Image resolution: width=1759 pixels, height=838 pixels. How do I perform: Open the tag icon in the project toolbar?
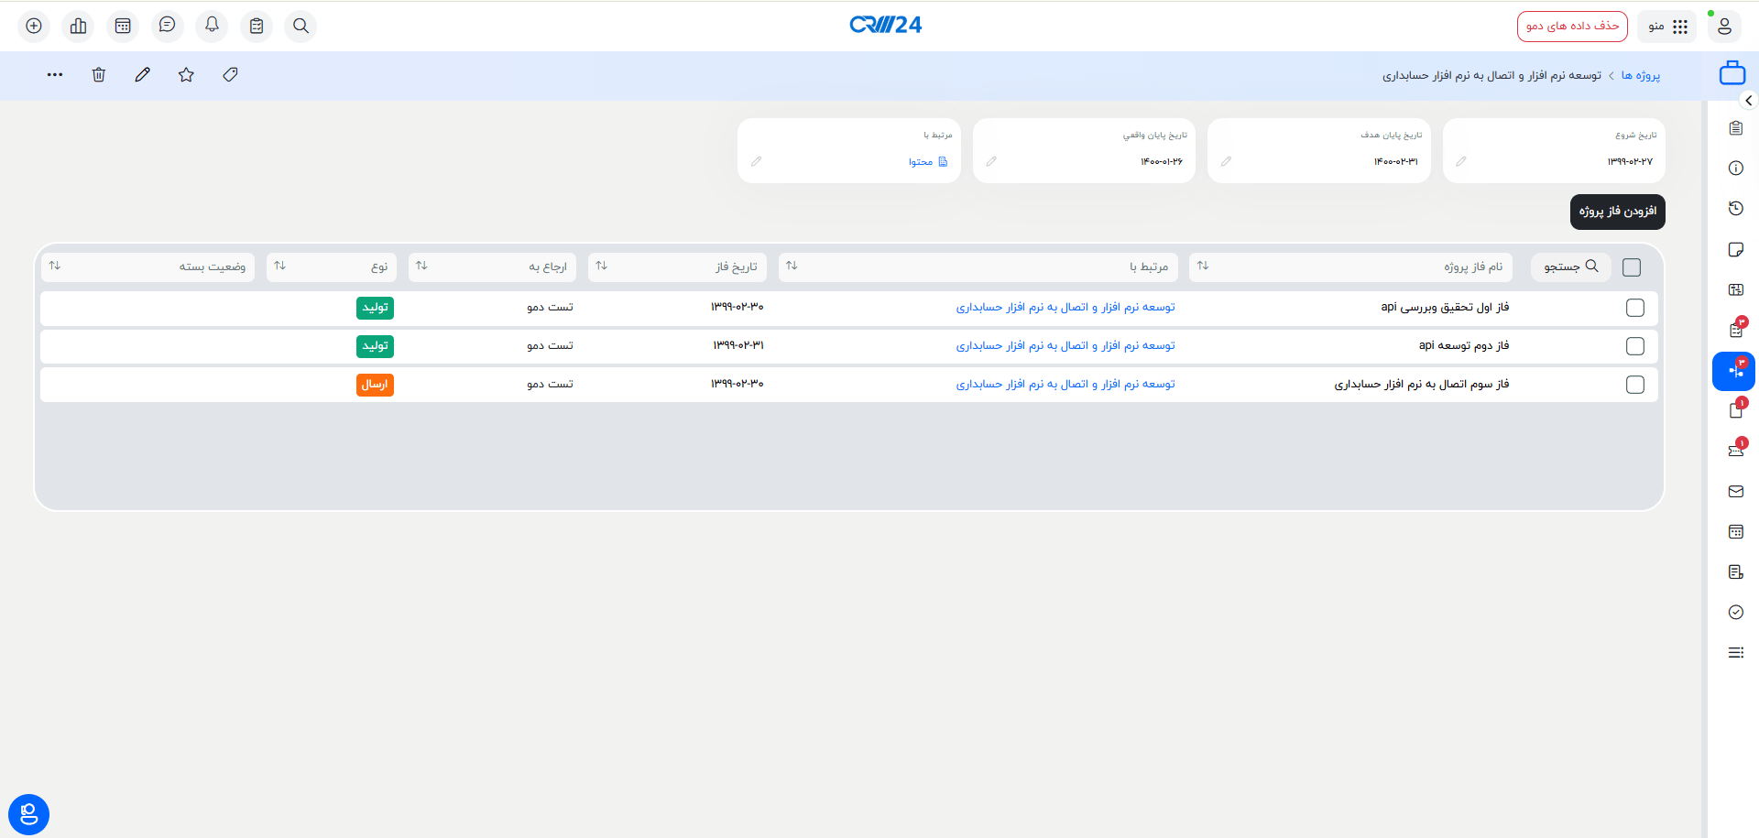coord(230,74)
